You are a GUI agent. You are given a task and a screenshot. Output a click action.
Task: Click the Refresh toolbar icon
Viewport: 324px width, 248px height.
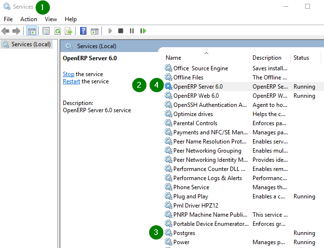click(x=57, y=31)
